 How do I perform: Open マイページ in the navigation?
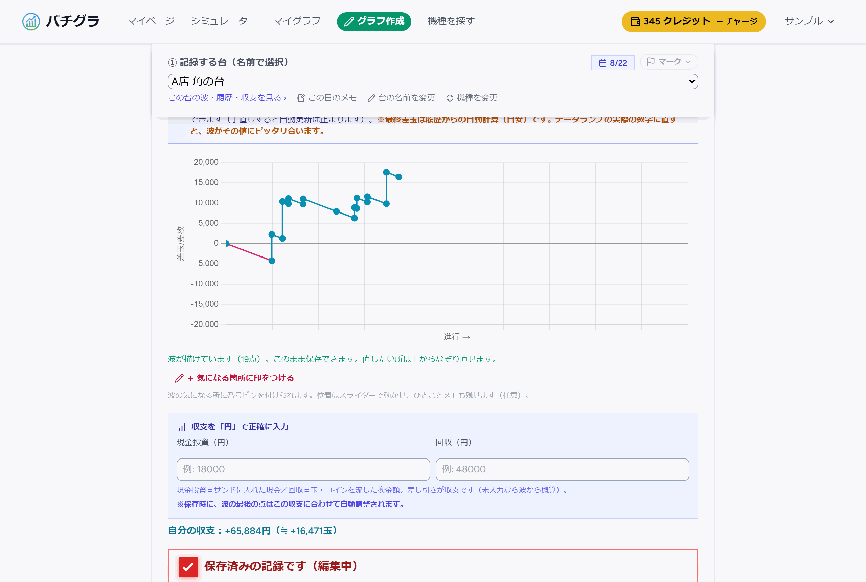tap(151, 21)
